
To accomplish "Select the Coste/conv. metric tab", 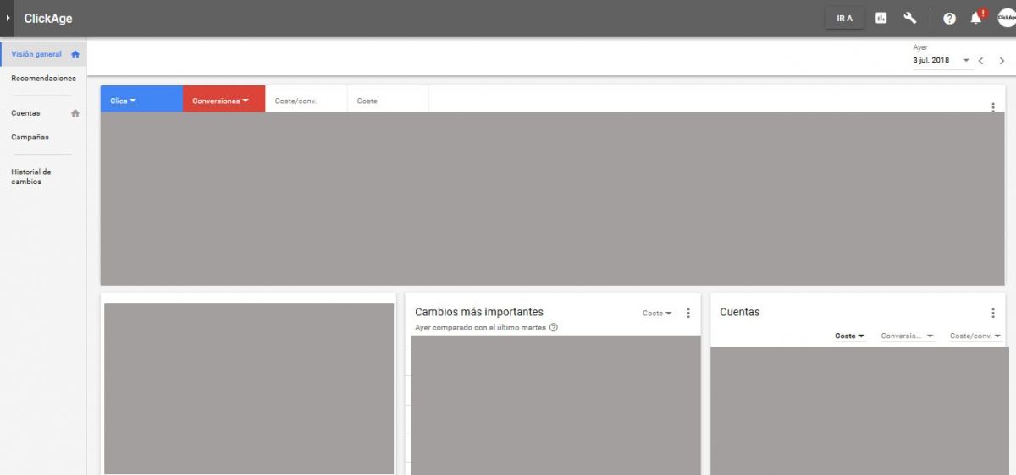I will (x=306, y=99).
